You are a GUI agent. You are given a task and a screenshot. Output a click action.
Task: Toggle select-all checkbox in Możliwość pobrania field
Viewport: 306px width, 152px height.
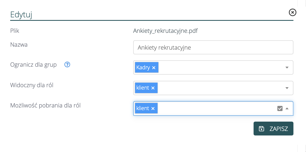(x=280, y=108)
